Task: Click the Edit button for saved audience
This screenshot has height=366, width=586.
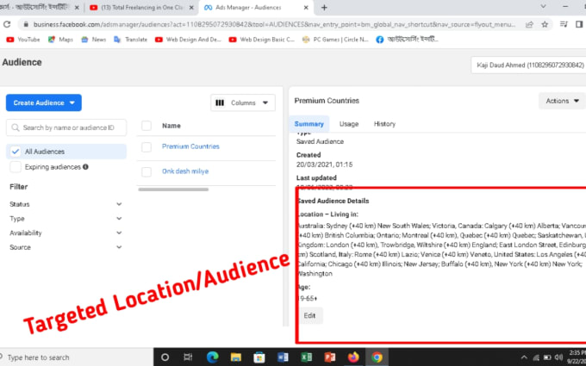Action: click(309, 315)
